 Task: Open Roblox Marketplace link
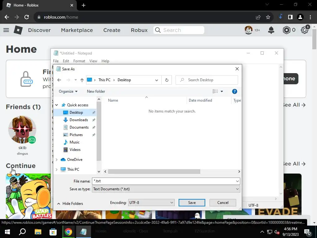coord(77,30)
